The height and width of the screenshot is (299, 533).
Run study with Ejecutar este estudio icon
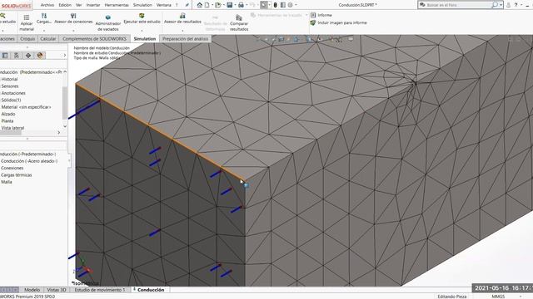point(142,16)
